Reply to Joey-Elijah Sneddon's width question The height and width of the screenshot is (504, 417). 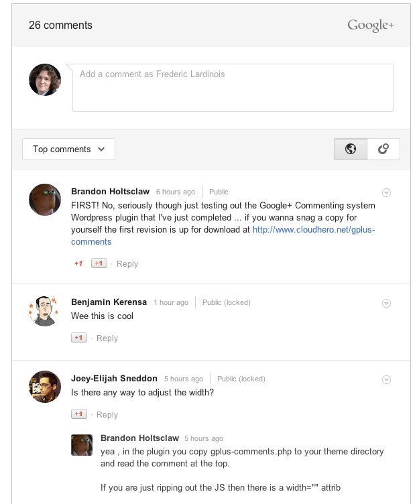coord(107,415)
